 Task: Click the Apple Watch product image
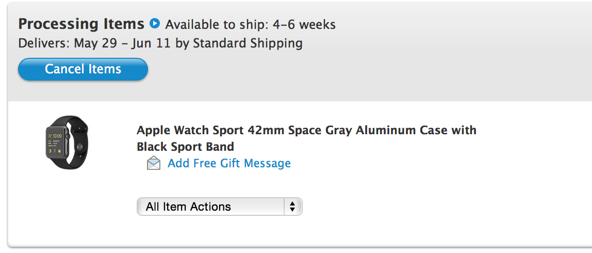click(67, 143)
